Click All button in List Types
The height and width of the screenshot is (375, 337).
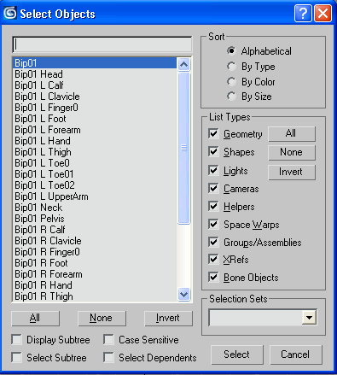point(292,133)
